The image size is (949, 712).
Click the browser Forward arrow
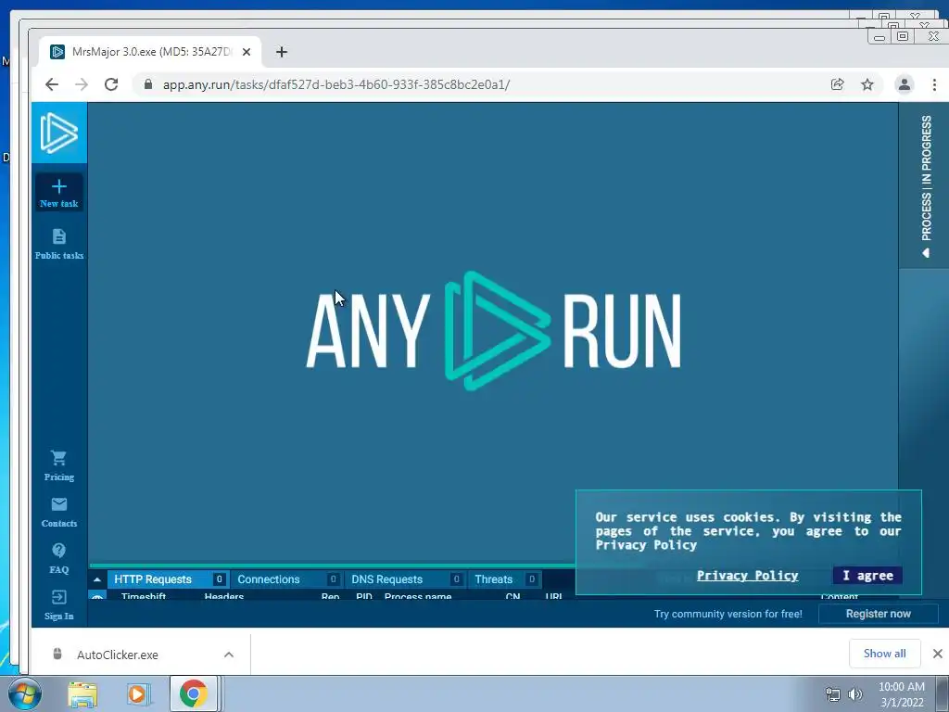[82, 84]
